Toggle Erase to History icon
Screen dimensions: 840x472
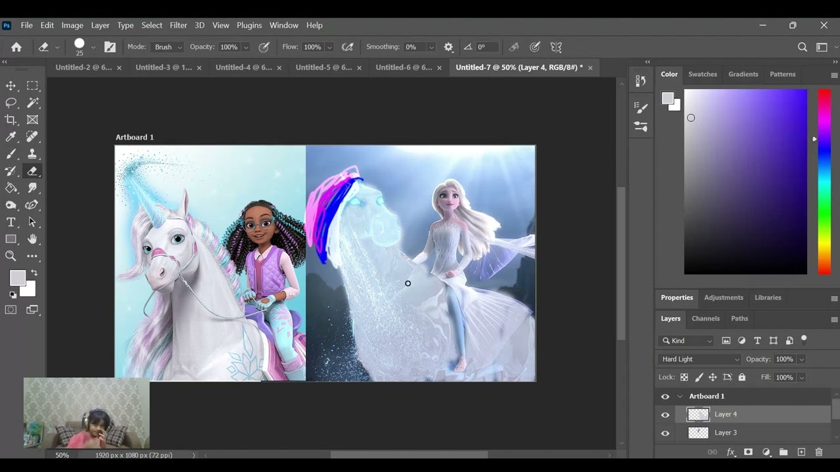click(514, 47)
